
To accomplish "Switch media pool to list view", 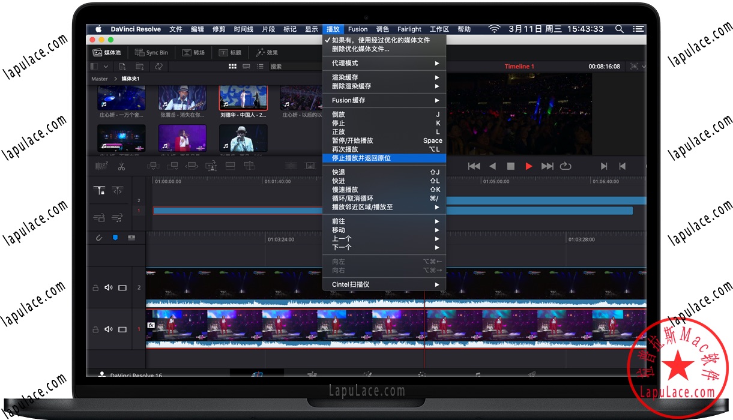I will click(x=259, y=66).
